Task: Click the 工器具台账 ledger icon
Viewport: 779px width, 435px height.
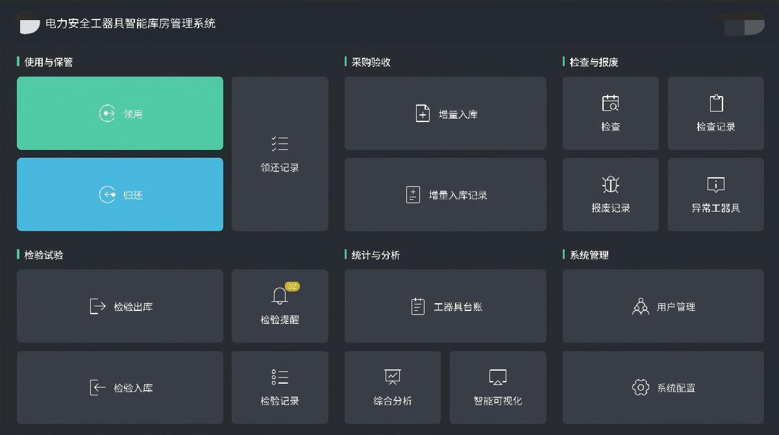Action: click(x=419, y=306)
